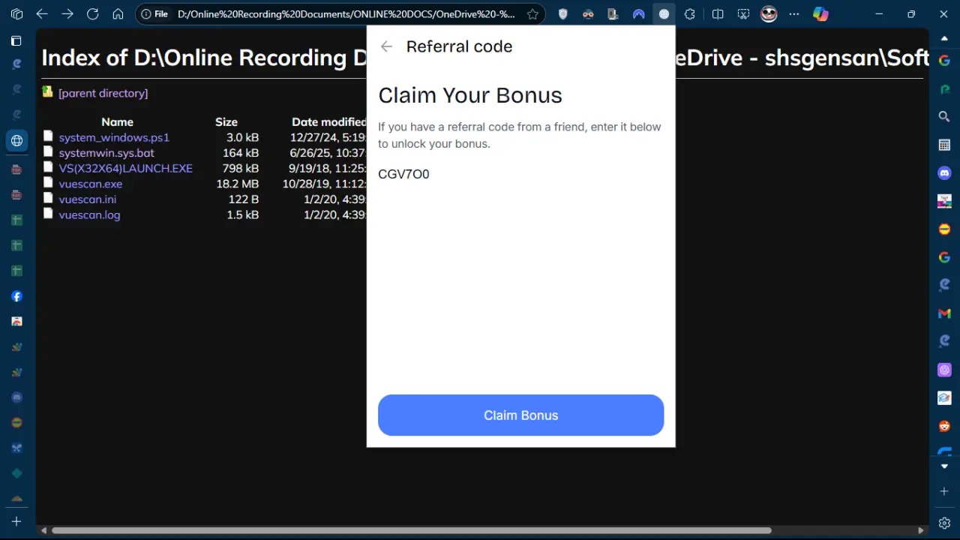Viewport: 960px width, 540px height.
Task: Sort listing by Size column header
Action: click(x=226, y=121)
